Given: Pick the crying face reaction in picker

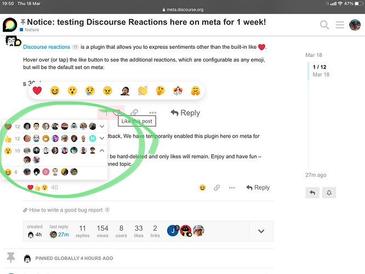Looking at the screenshot, I should (90, 90).
